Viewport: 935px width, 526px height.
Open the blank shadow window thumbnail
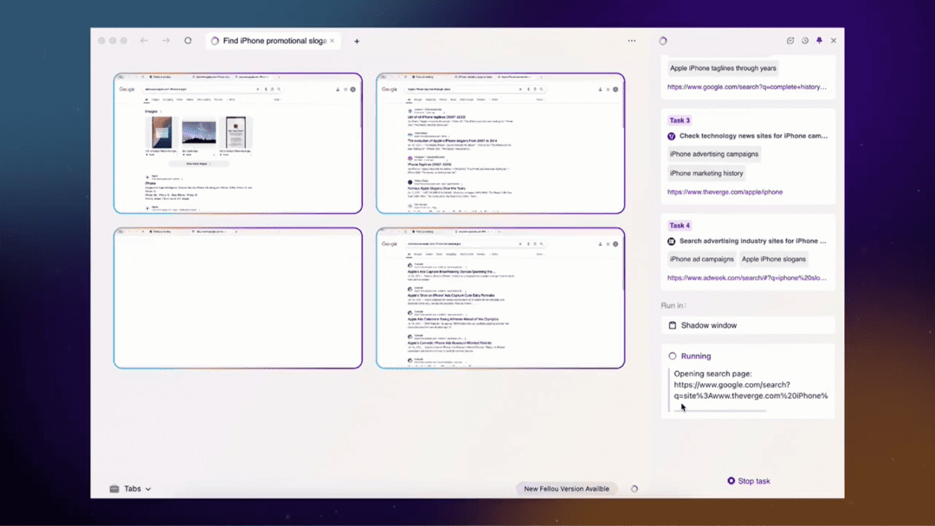[238, 298]
